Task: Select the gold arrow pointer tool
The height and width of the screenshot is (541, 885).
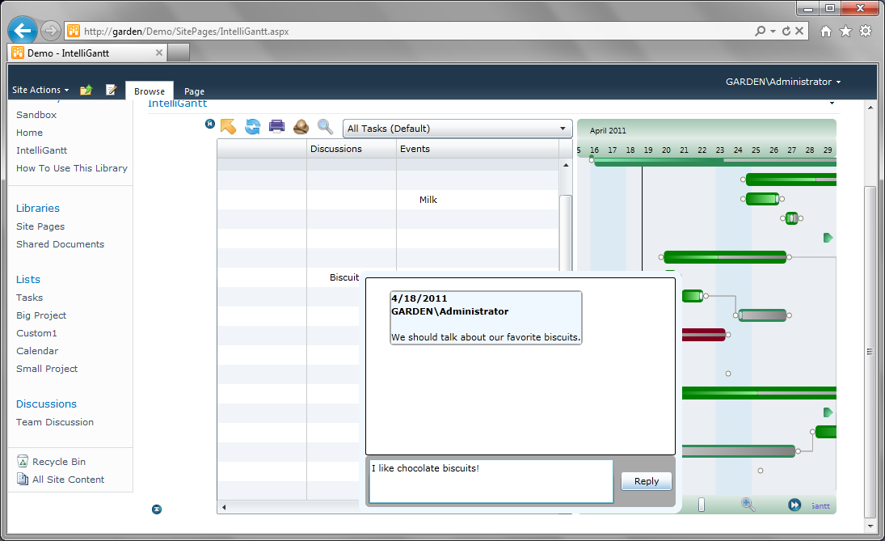Action: pos(230,126)
